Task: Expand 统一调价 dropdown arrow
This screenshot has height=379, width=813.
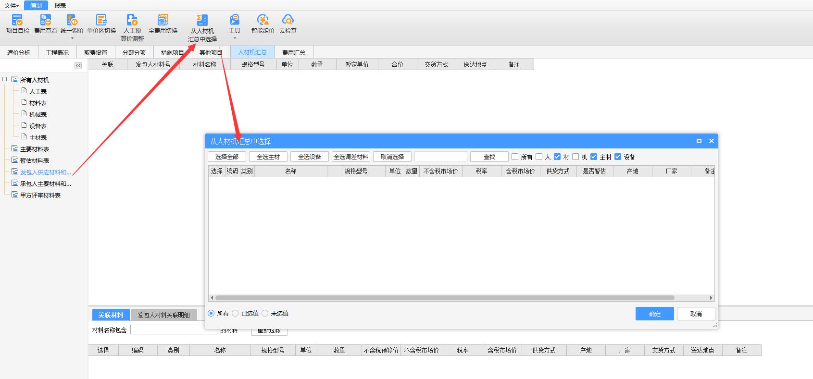Action: click(72, 38)
